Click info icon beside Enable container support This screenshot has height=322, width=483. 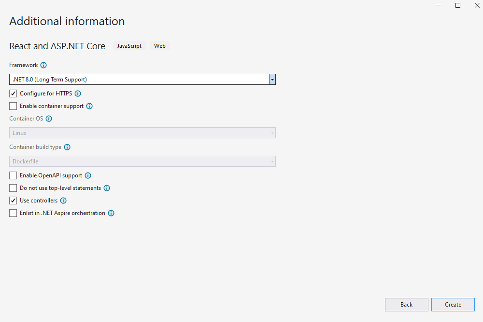tap(89, 106)
